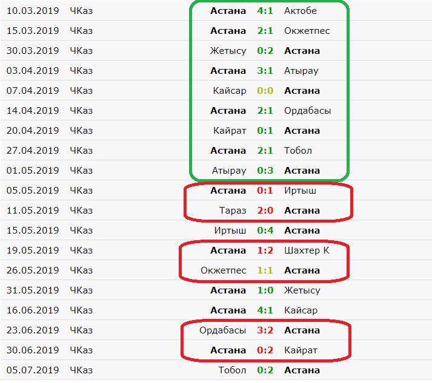Image resolution: width=432 pixels, height=383 pixels.
Task: Select the Тараз team link
Action: coord(233,211)
